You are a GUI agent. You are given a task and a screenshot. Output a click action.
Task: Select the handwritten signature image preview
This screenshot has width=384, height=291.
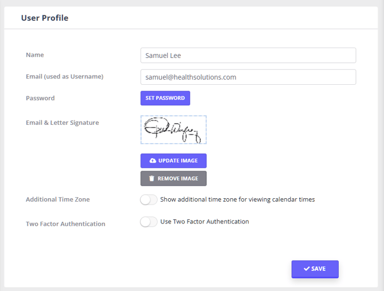click(x=173, y=130)
